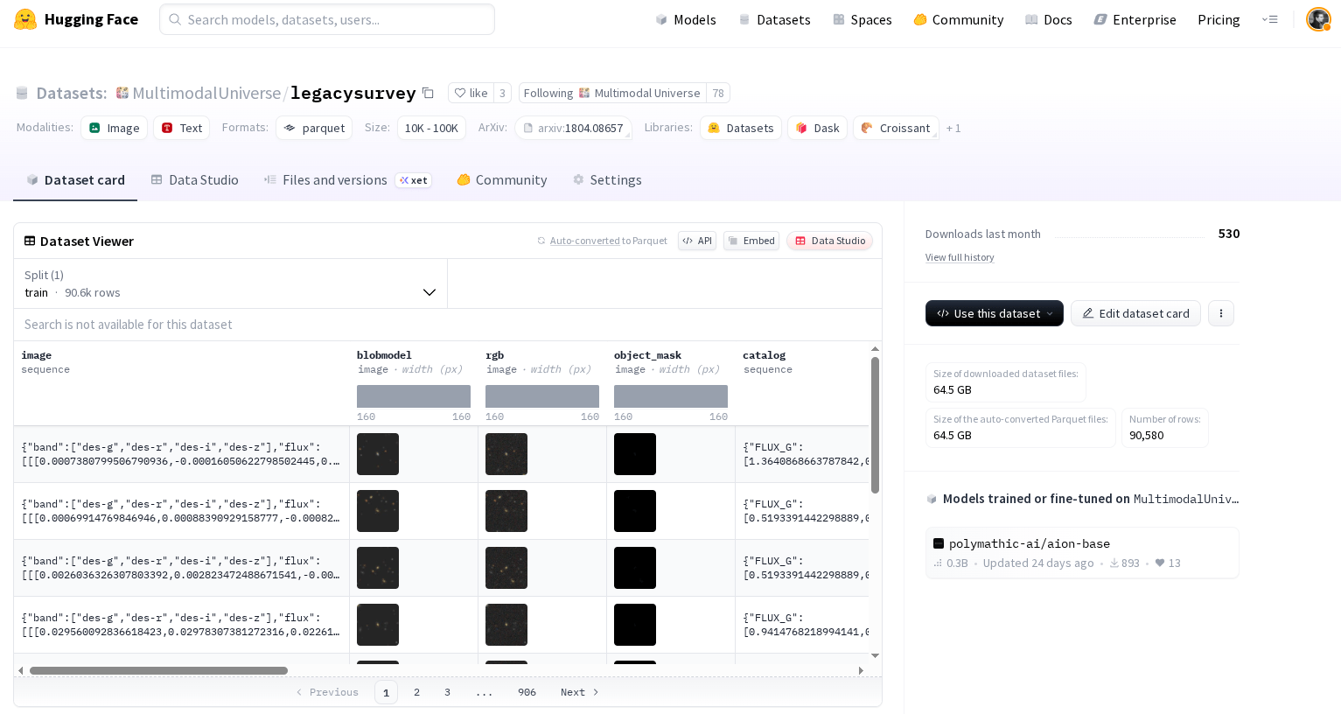Image resolution: width=1341 pixels, height=714 pixels.
Task: Click the search field in header
Action: click(327, 19)
